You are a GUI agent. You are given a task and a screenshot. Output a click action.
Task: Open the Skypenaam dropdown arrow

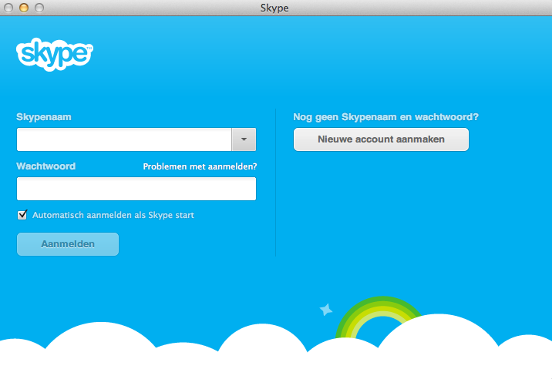point(244,139)
